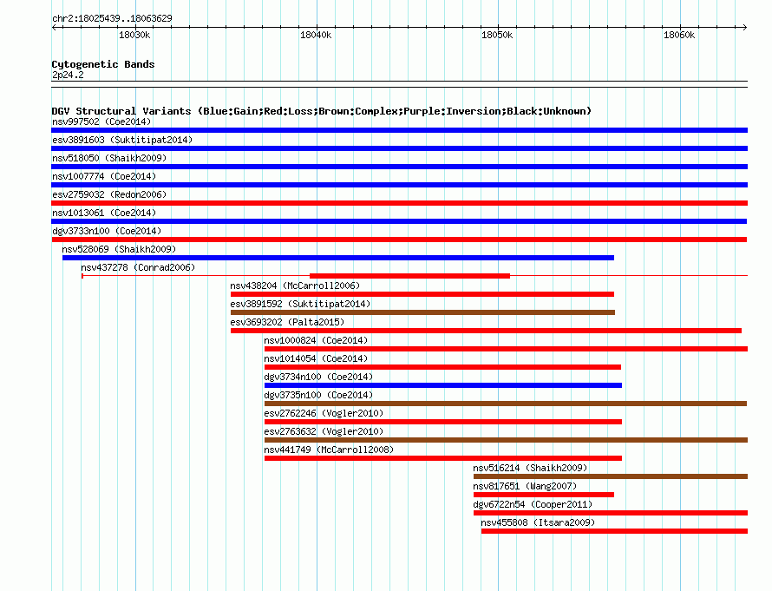Open dgv6722n54 (Cooper2011) variant
Screen dimensions: 772x591
(x=533, y=504)
